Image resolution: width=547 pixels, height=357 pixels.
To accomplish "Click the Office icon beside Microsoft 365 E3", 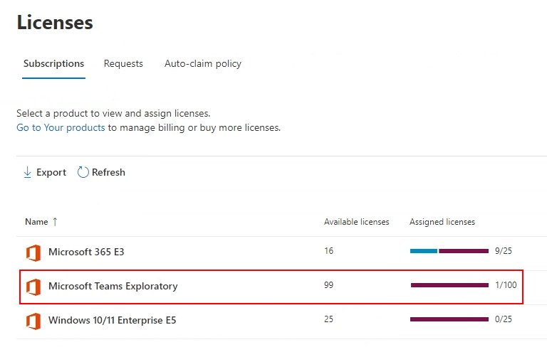I will pos(33,252).
